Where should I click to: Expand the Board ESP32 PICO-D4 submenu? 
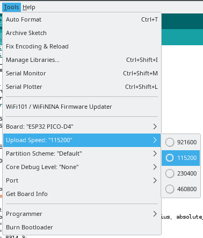pyautogui.click(x=82, y=127)
